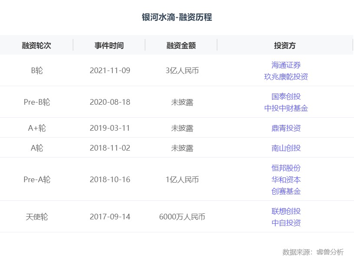The width and height of the screenshot is (354, 270).
Task: Open investor link 海通证券
Action: (286, 65)
